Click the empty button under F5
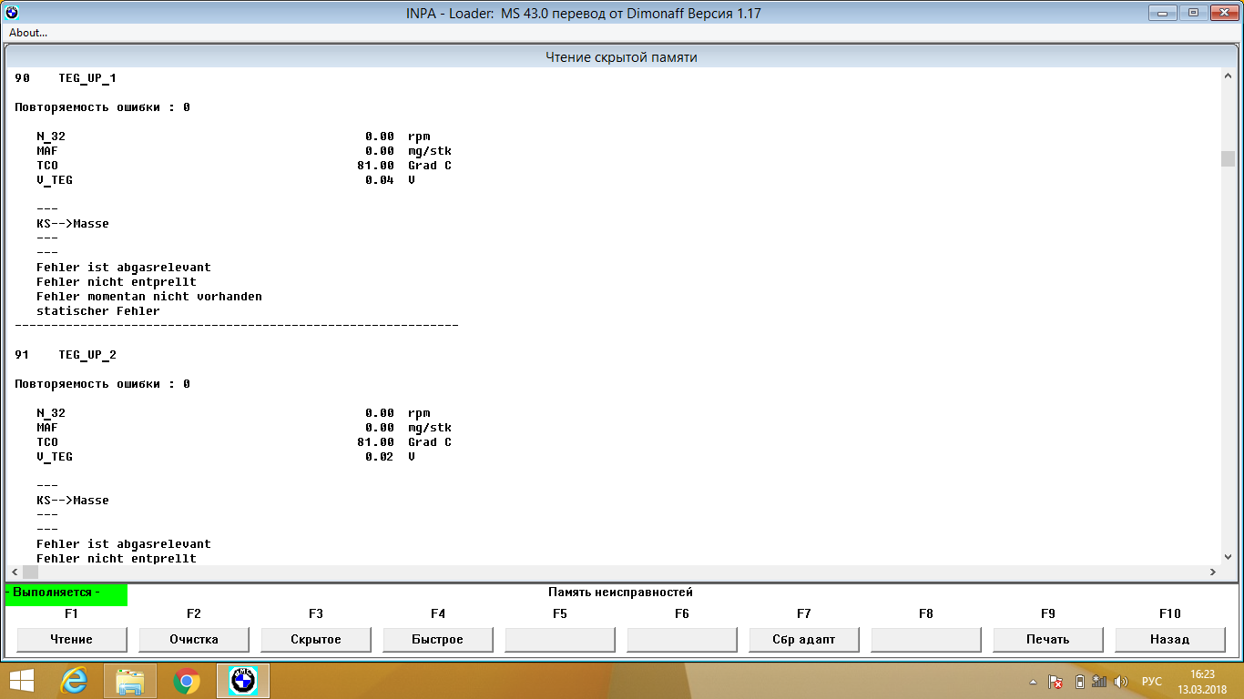This screenshot has height=699, width=1244. pyautogui.click(x=559, y=640)
